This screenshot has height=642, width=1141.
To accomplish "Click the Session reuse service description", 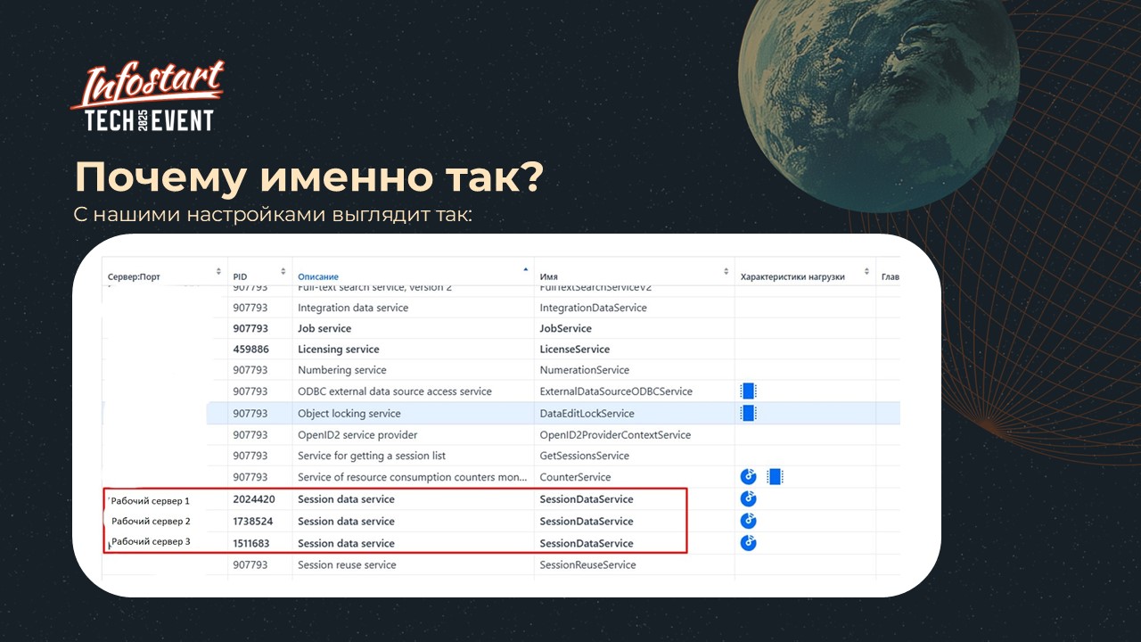I will tap(347, 564).
